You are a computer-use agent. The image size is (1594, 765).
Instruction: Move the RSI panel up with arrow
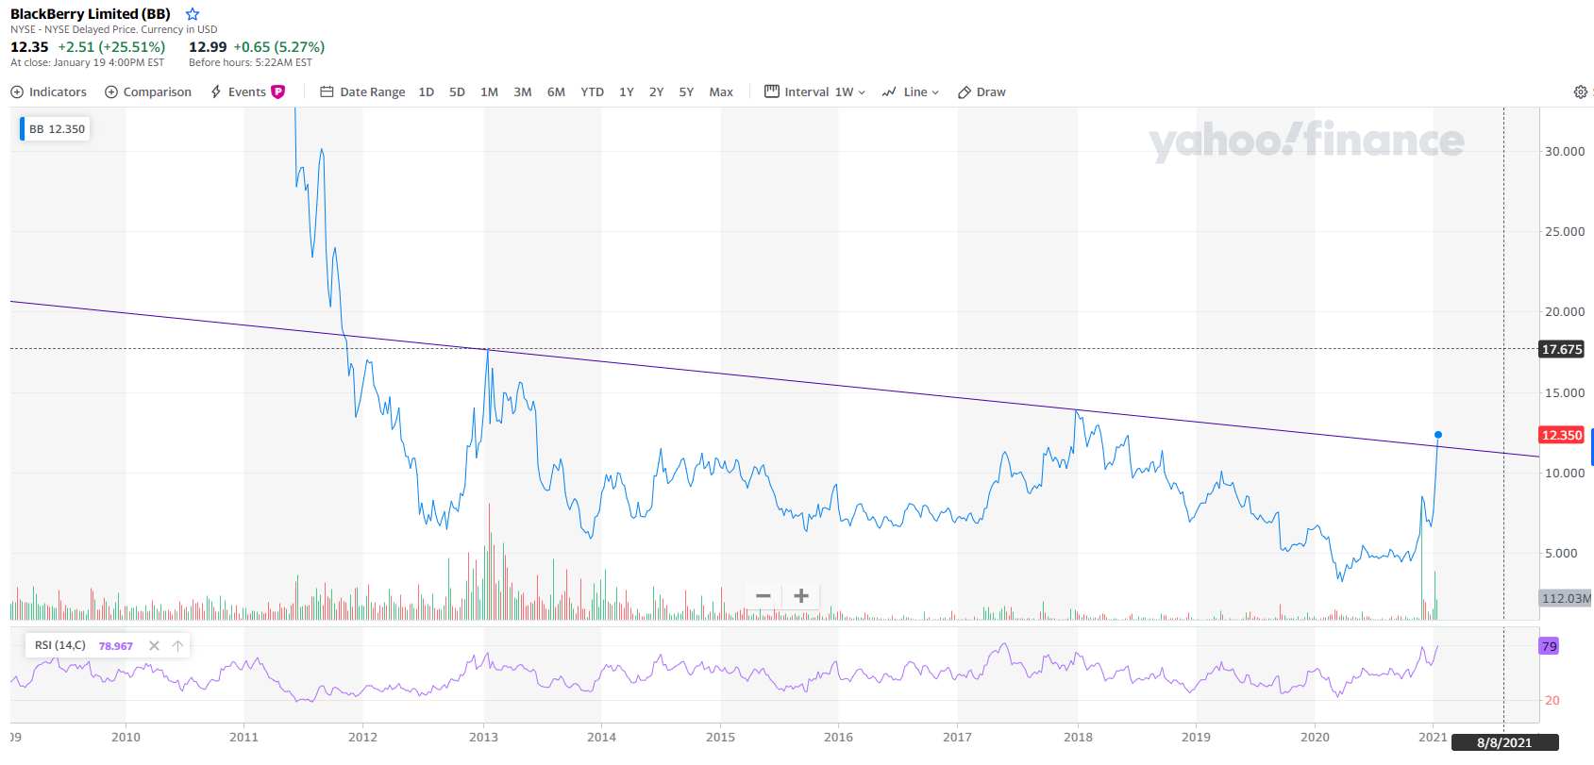pyautogui.click(x=177, y=646)
